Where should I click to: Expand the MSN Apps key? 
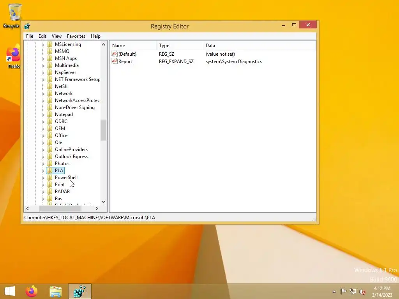(x=43, y=59)
